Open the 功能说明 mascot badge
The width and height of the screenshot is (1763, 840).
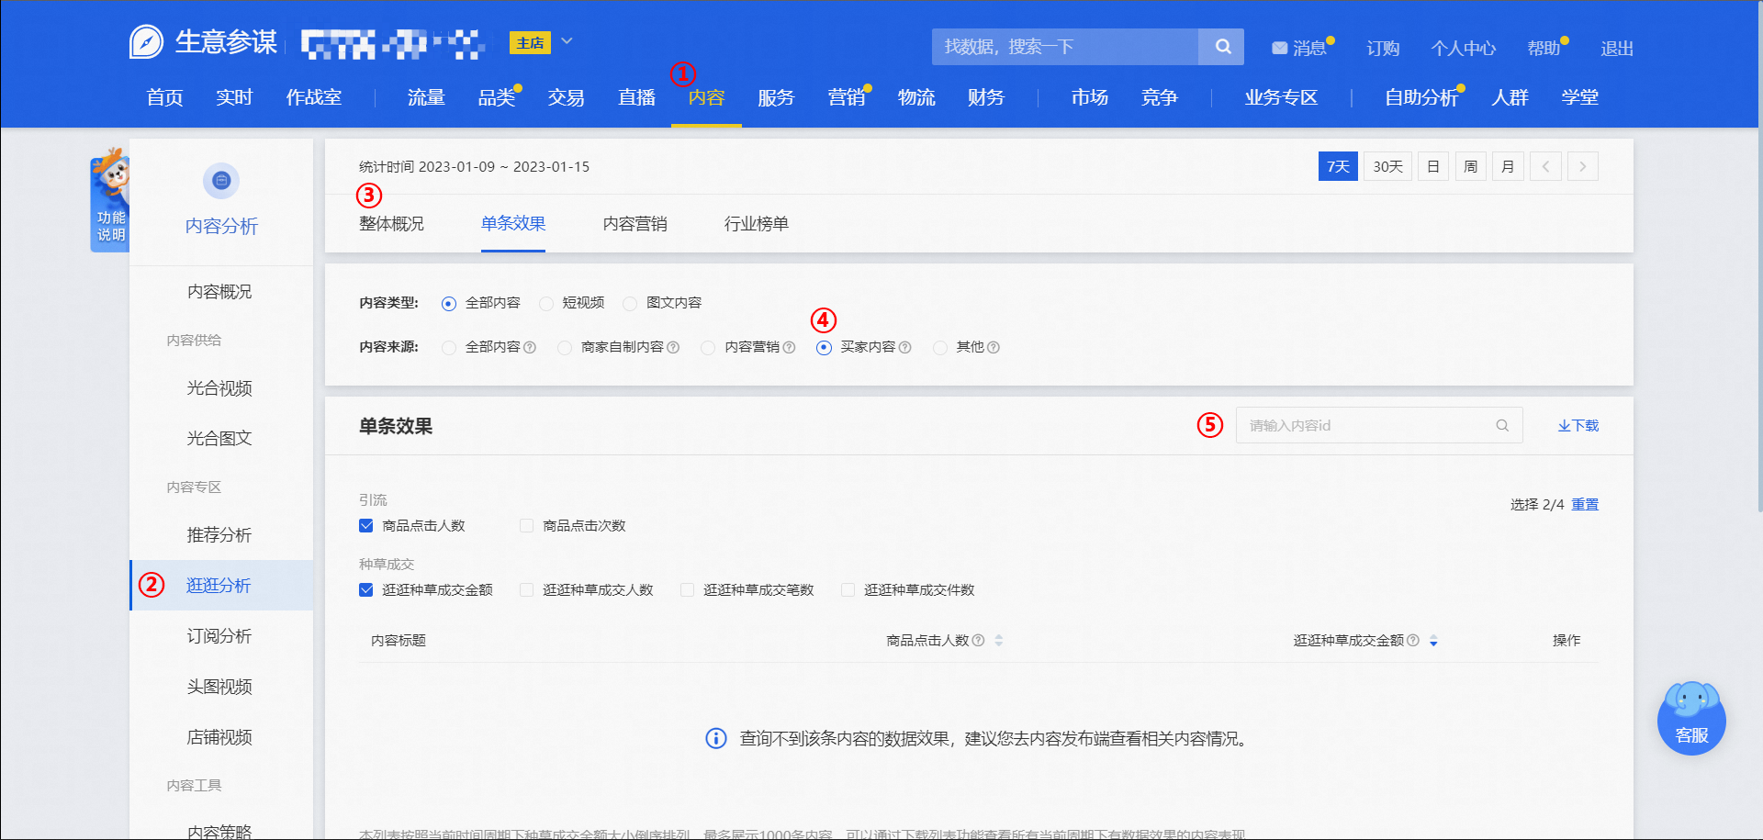click(x=110, y=199)
